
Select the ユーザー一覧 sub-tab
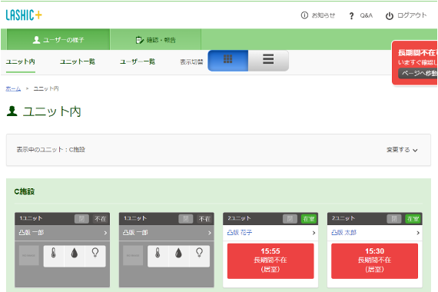(x=138, y=61)
